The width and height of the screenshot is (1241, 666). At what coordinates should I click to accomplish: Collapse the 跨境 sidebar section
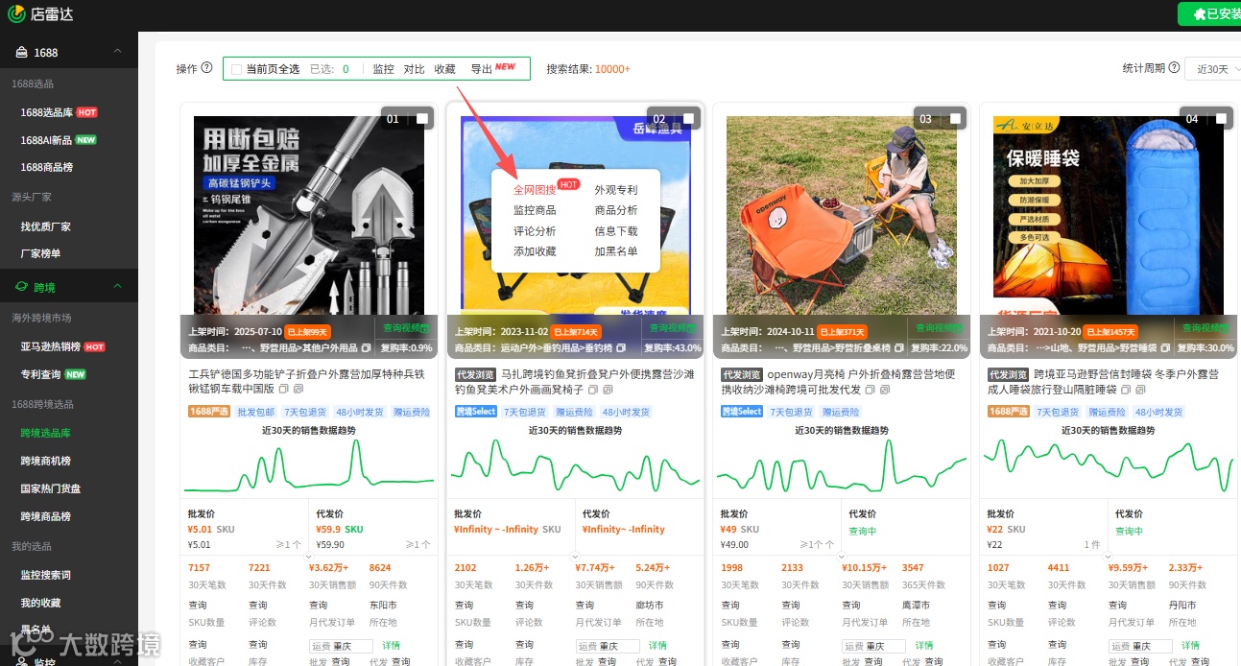pos(117,287)
